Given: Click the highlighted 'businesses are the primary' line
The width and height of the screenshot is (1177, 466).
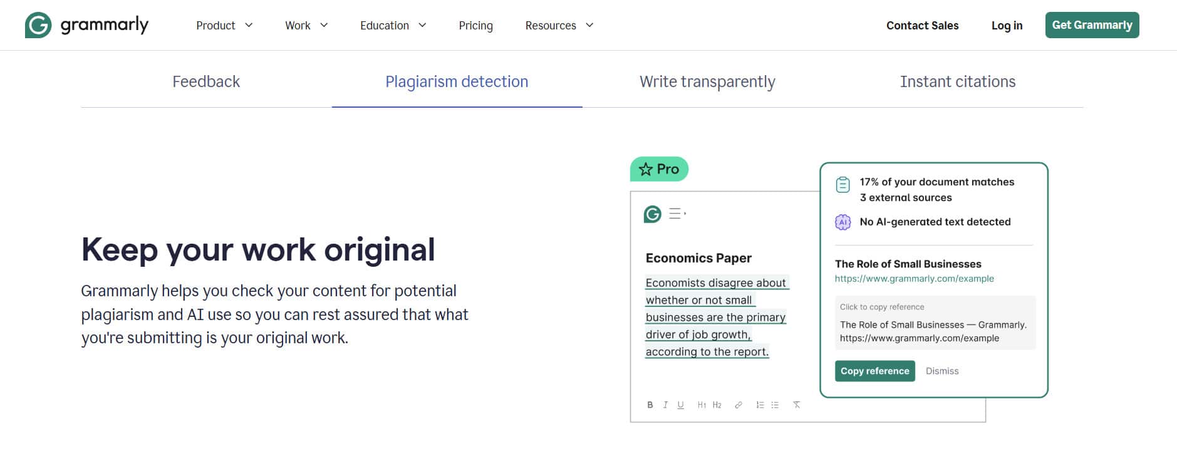Looking at the screenshot, I should [x=715, y=317].
